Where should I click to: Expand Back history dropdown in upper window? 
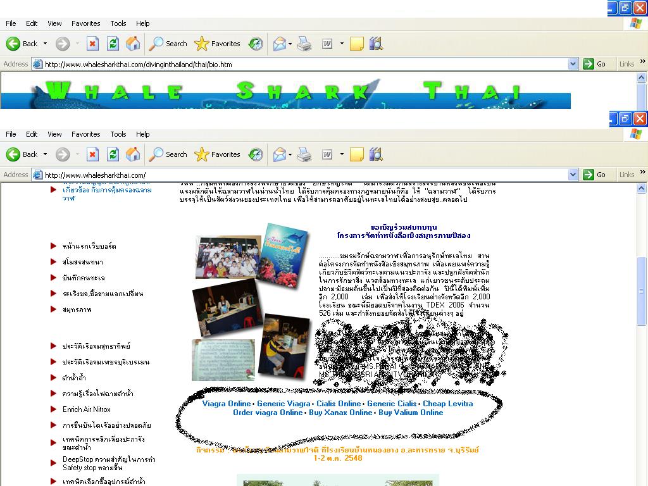point(45,44)
